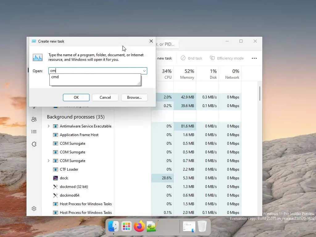Expand the third COM Surrogate row
This screenshot has height=237, width=316.
click(48, 161)
